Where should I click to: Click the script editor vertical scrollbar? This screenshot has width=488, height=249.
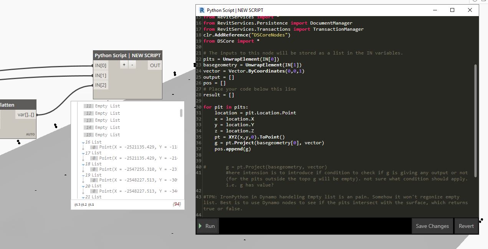(475, 121)
